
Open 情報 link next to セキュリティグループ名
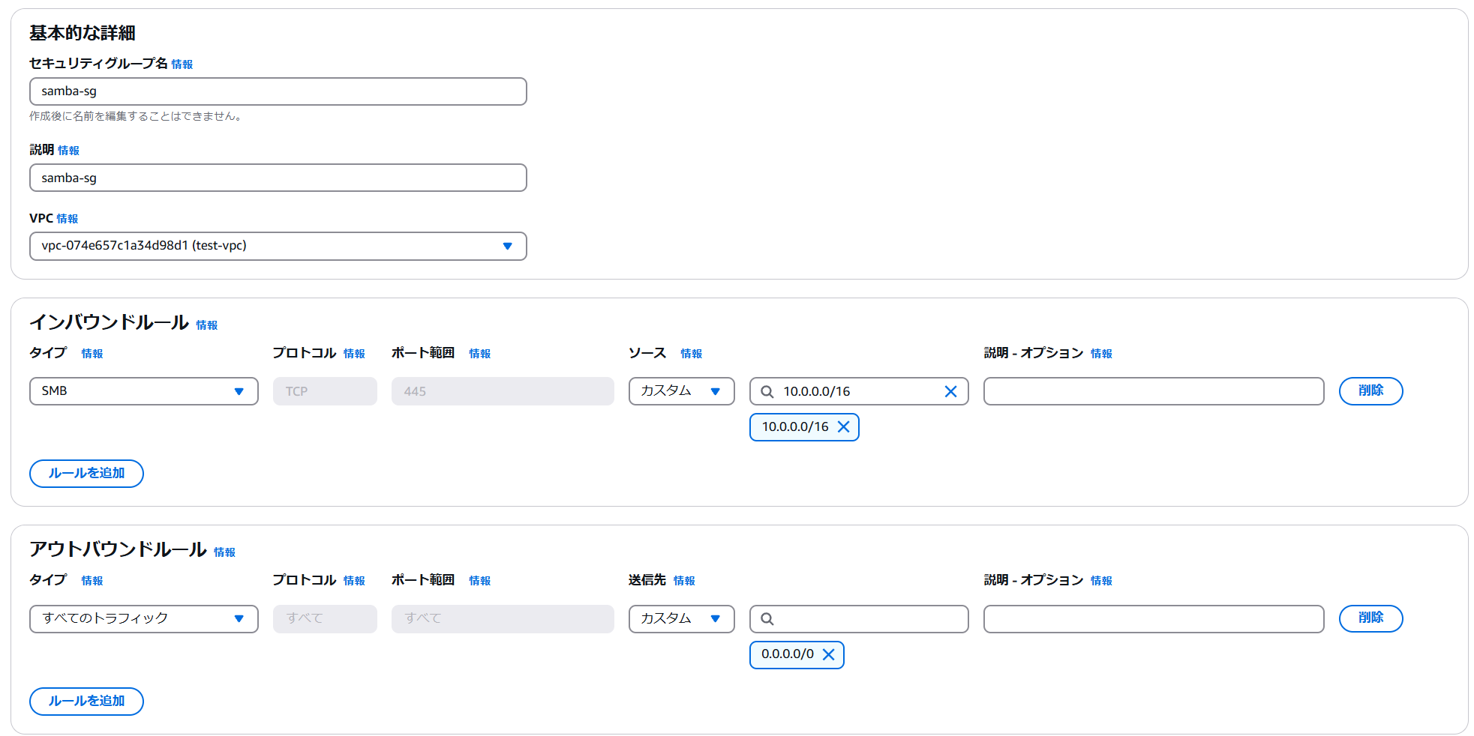[x=182, y=64]
